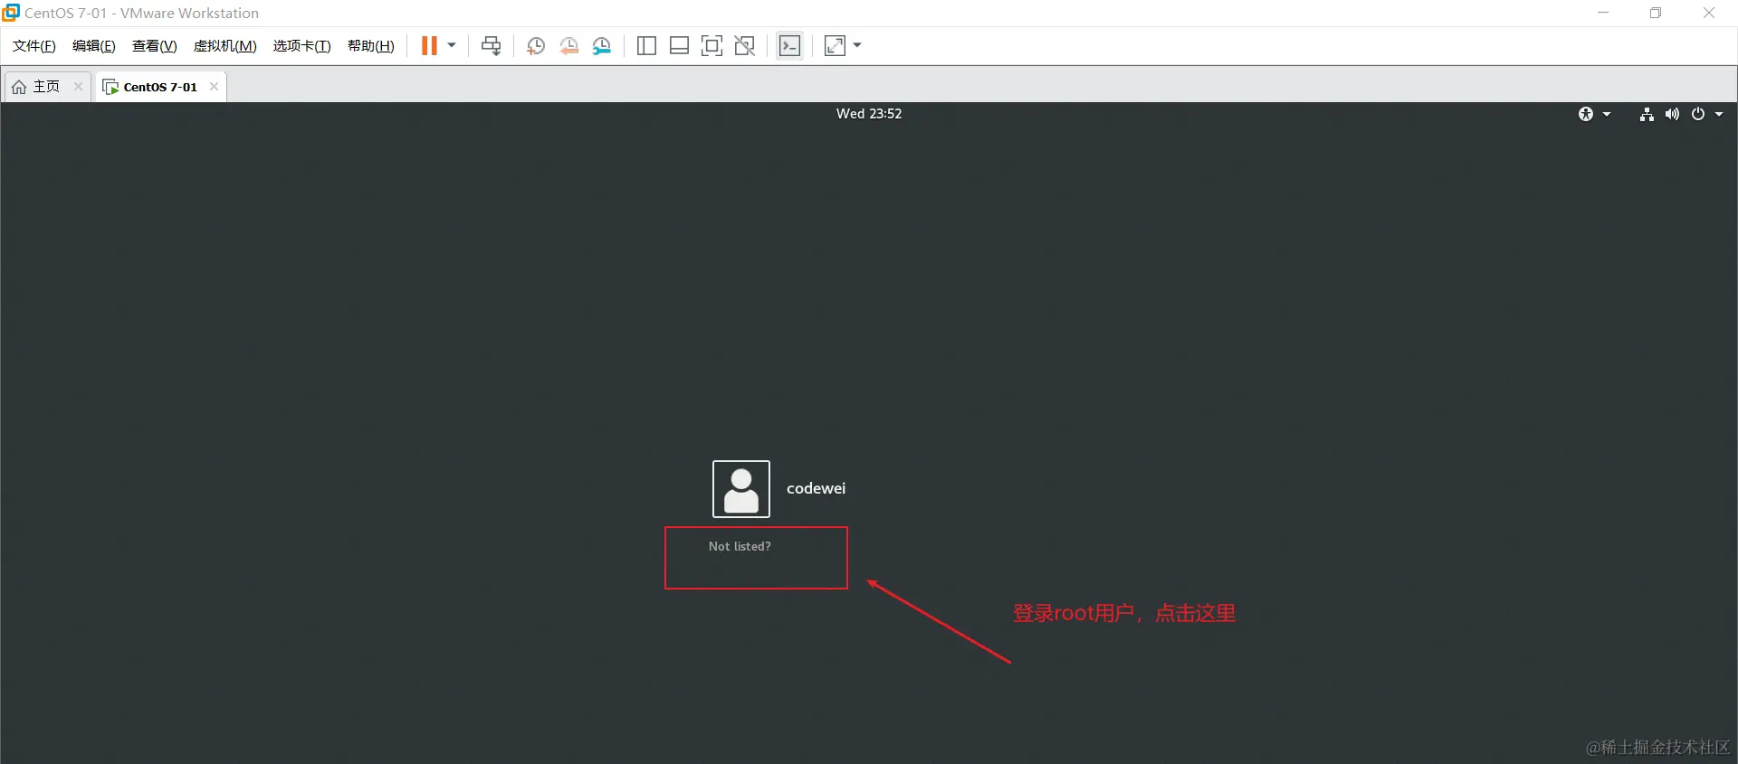Screen dimensions: 1738x764
Task: Enter full screen mode
Action: (x=712, y=46)
